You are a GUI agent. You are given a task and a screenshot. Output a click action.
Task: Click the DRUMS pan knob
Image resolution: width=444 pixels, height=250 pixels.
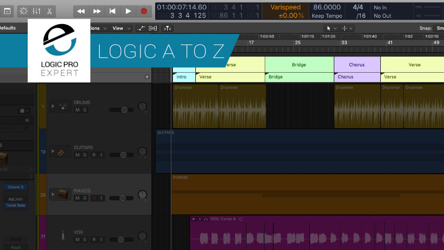point(143,107)
